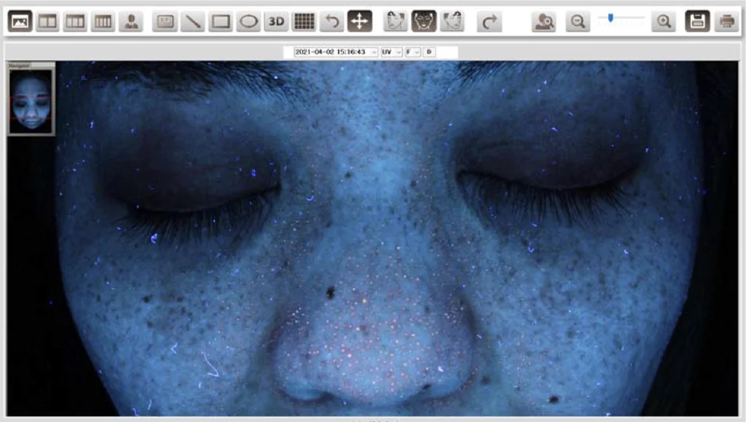Click the D button
Screen dimensions: 746x422
(429, 52)
